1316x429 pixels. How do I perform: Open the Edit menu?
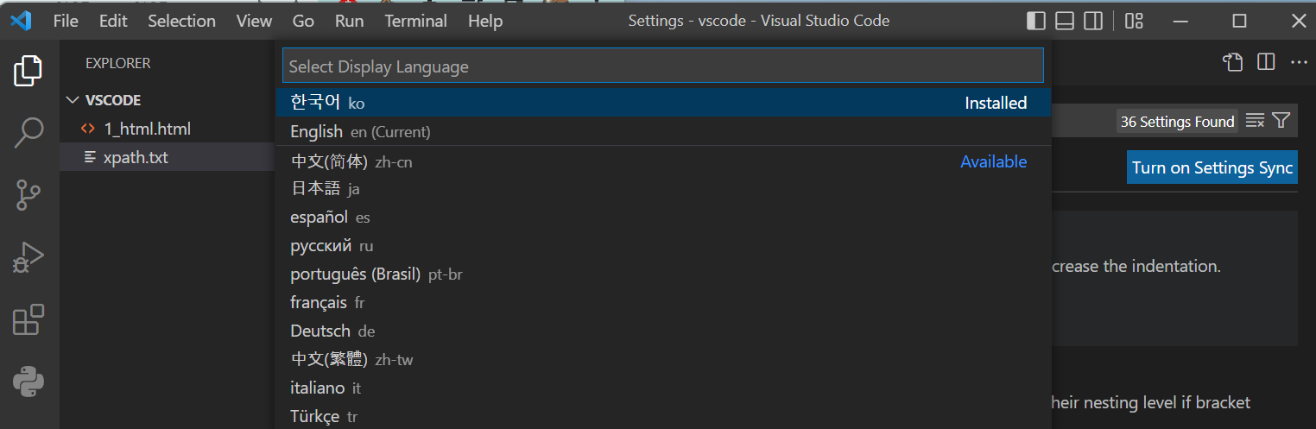point(113,21)
